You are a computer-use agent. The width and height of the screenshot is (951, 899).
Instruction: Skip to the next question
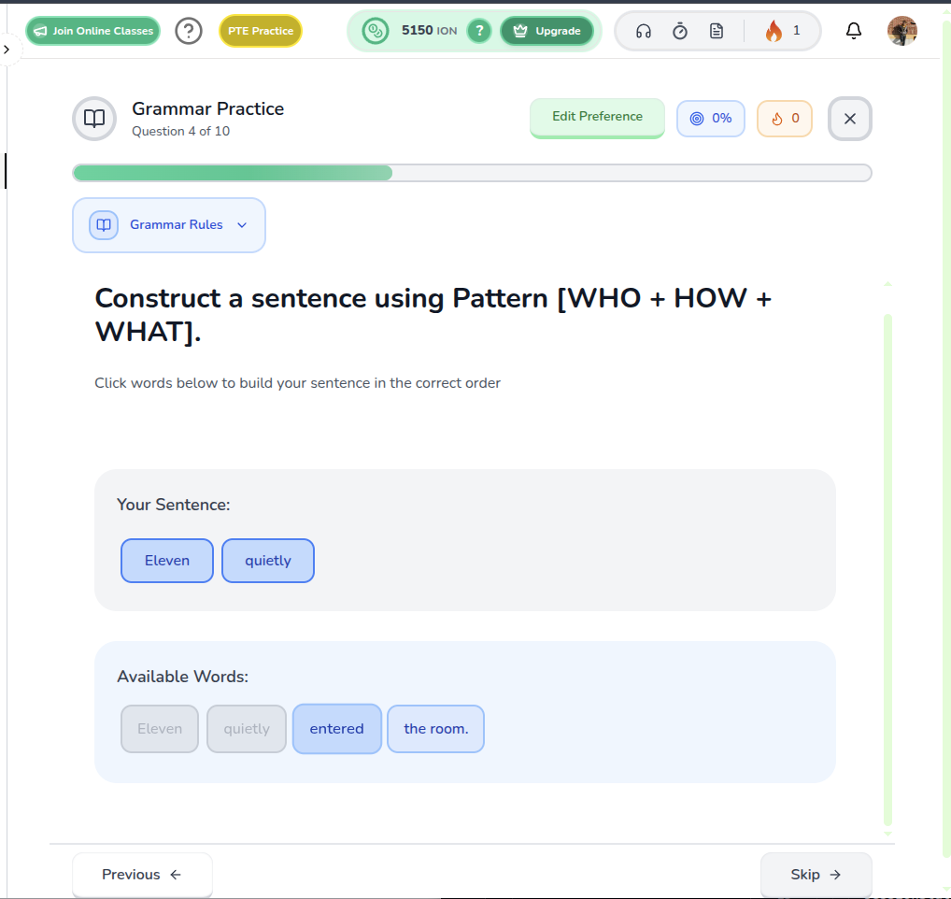pyautogui.click(x=816, y=875)
